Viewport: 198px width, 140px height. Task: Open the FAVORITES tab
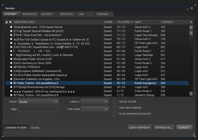30,14
